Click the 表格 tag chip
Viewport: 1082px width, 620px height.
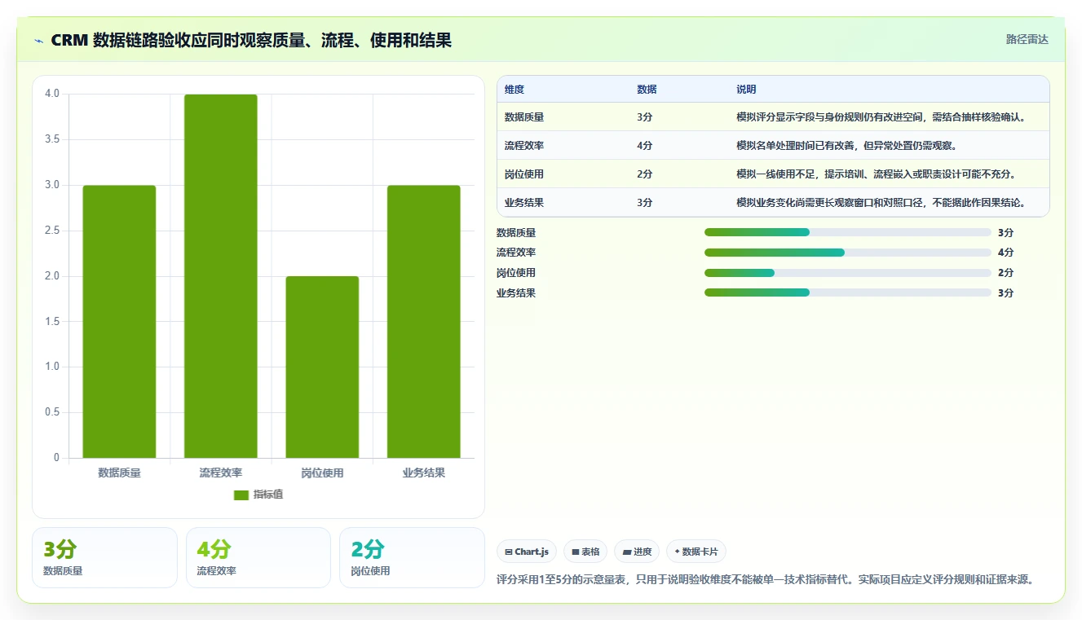pyautogui.click(x=585, y=552)
